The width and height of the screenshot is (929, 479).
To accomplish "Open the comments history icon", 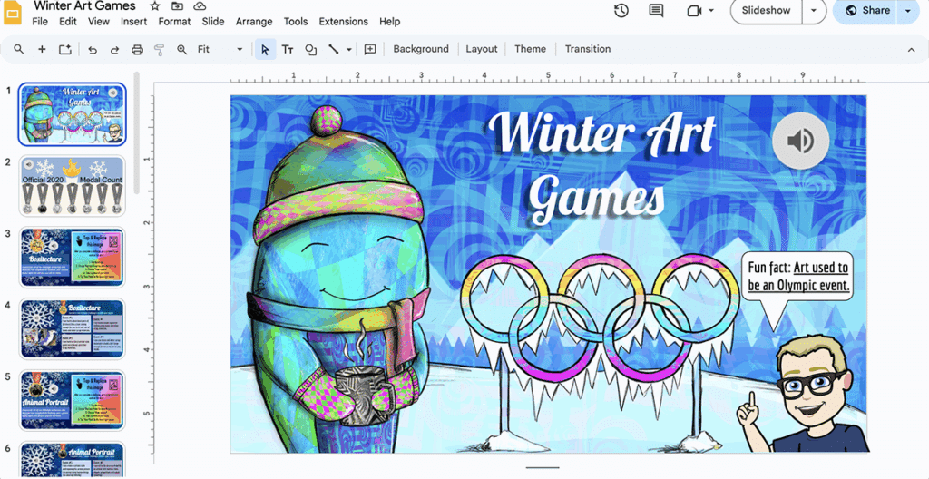I will pos(656,11).
